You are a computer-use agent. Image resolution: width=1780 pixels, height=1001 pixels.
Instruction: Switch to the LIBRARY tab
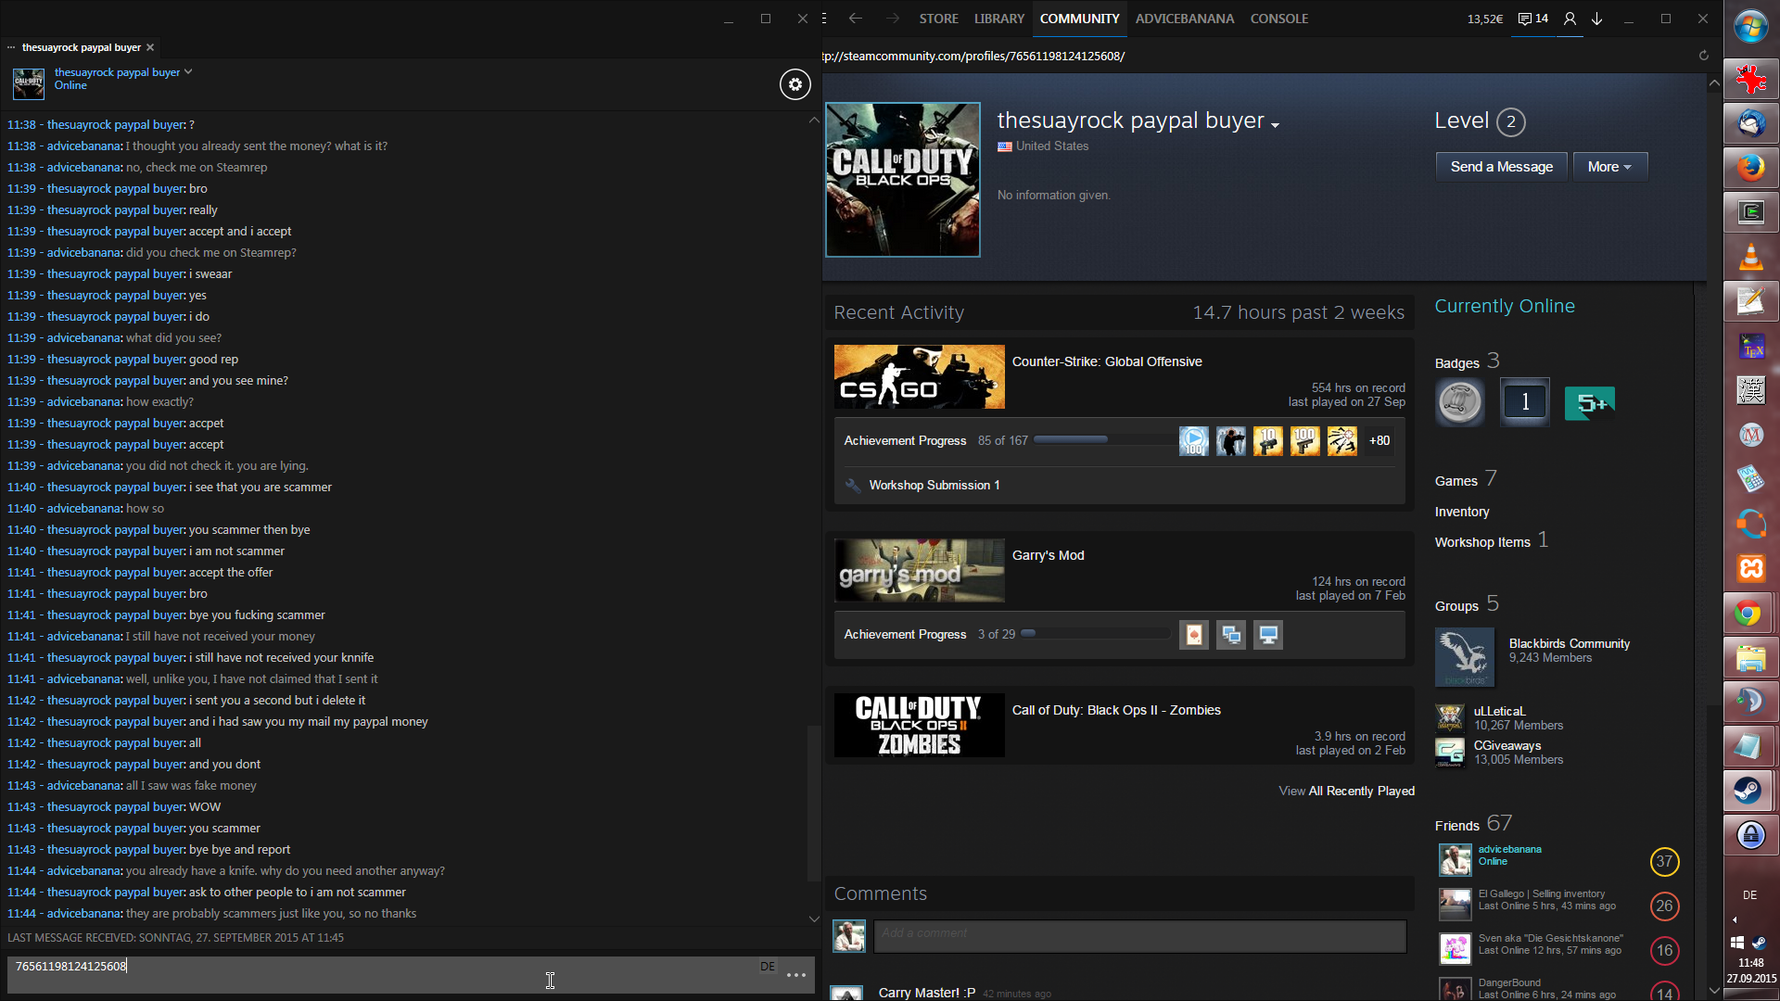998,19
